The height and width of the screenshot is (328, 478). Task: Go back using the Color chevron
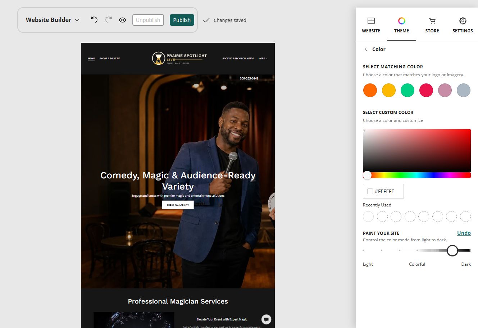coord(366,49)
